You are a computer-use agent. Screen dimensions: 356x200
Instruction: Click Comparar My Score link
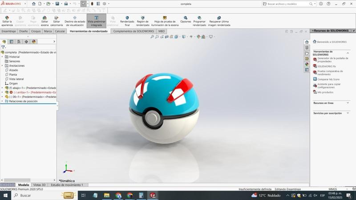coord(328,79)
